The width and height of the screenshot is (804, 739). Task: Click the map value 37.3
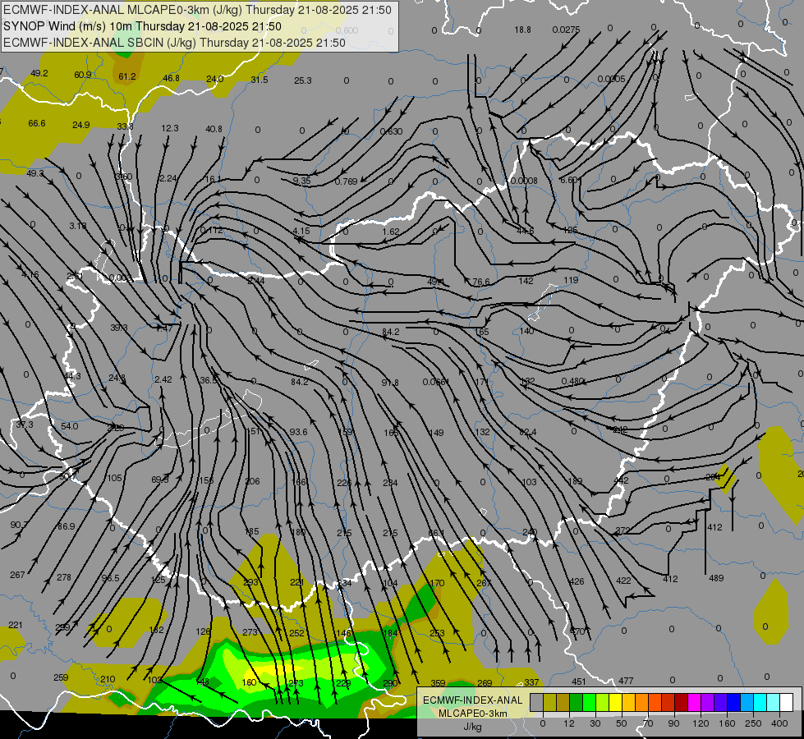tap(24, 425)
